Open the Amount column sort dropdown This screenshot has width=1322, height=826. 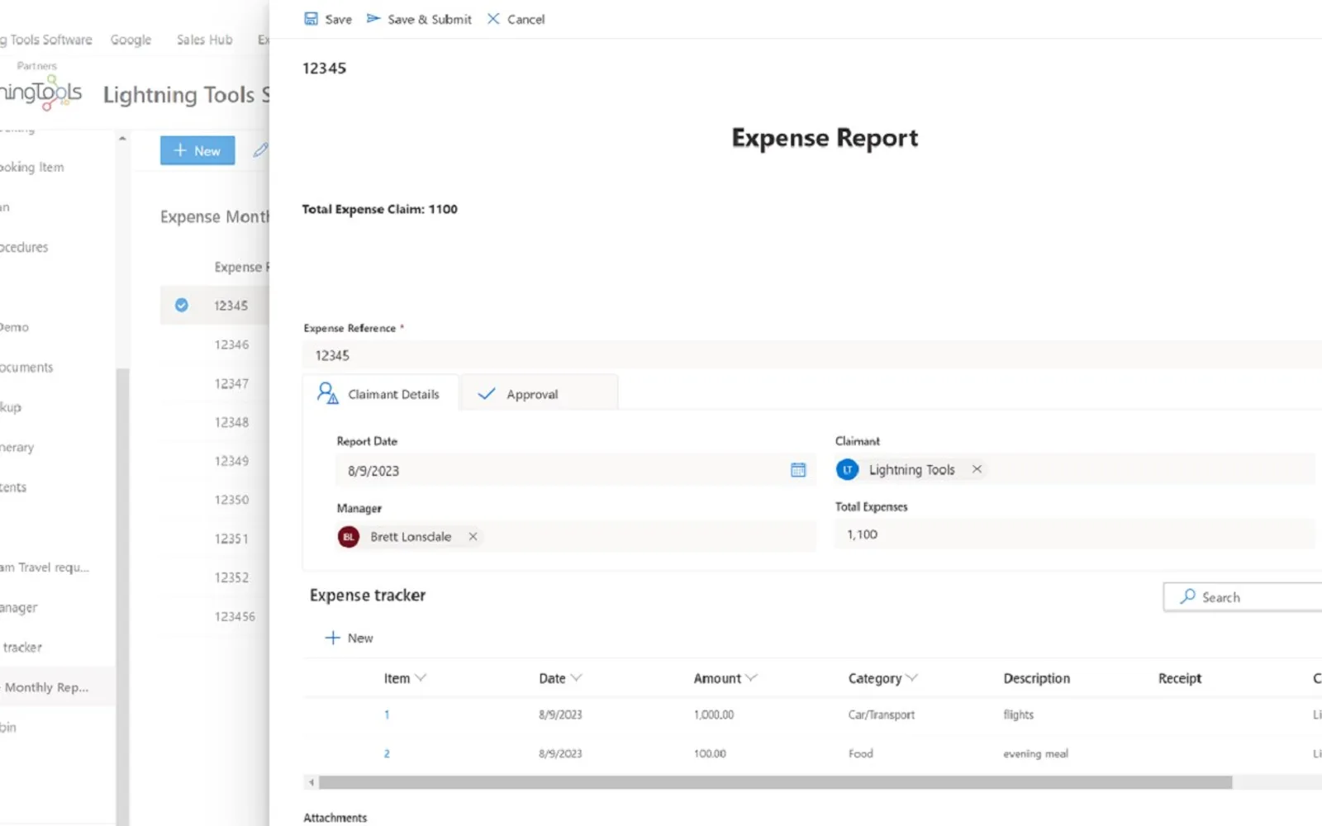click(x=751, y=678)
